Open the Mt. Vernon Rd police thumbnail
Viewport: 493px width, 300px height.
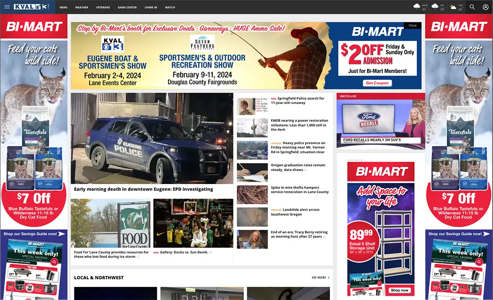252,150
